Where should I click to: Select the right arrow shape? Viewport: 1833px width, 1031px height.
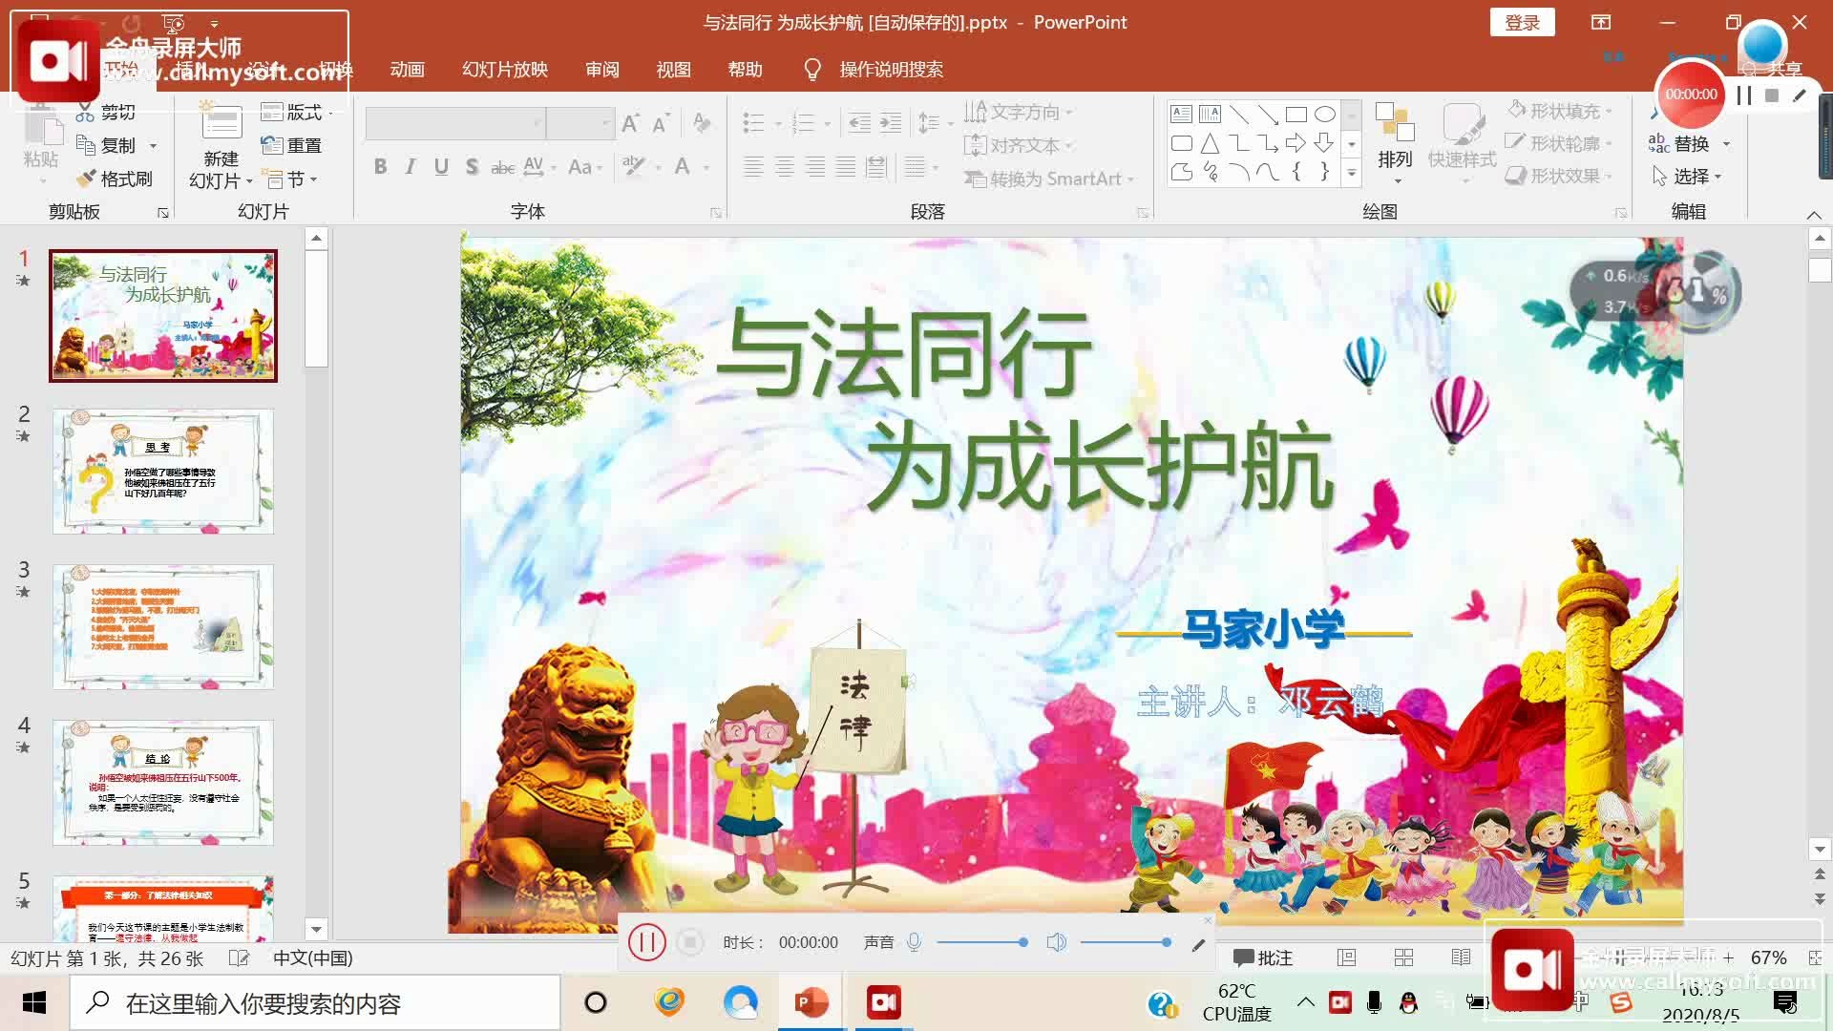tap(1296, 143)
